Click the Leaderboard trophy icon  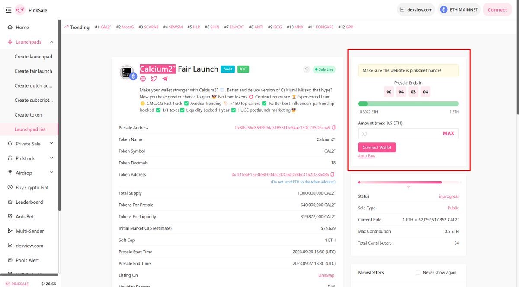click(x=11, y=202)
